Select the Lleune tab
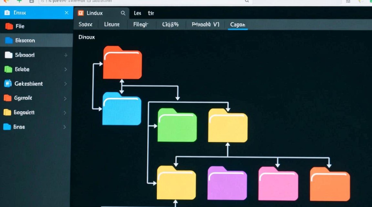The width and height of the screenshot is (372, 207). click(x=112, y=25)
